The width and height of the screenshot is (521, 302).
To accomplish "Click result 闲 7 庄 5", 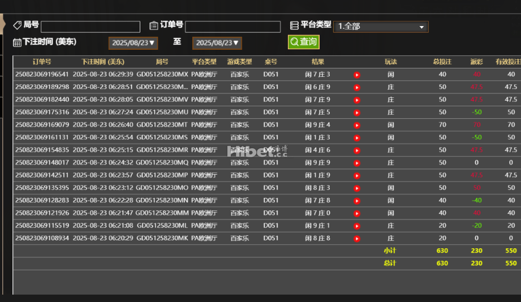I will pyautogui.click(x=318, y=113).
